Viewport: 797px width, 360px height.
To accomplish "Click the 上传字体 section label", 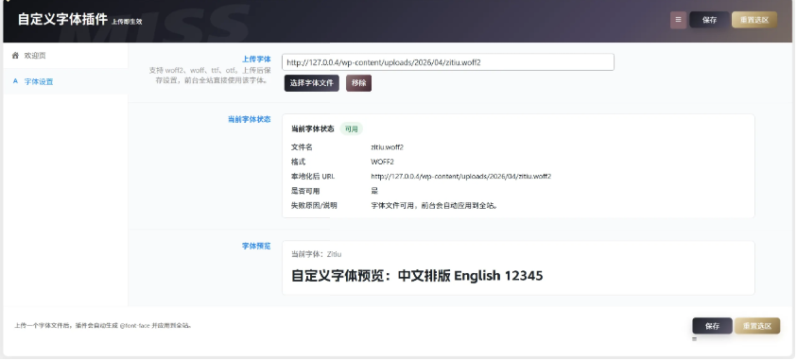I will [256, 59].
